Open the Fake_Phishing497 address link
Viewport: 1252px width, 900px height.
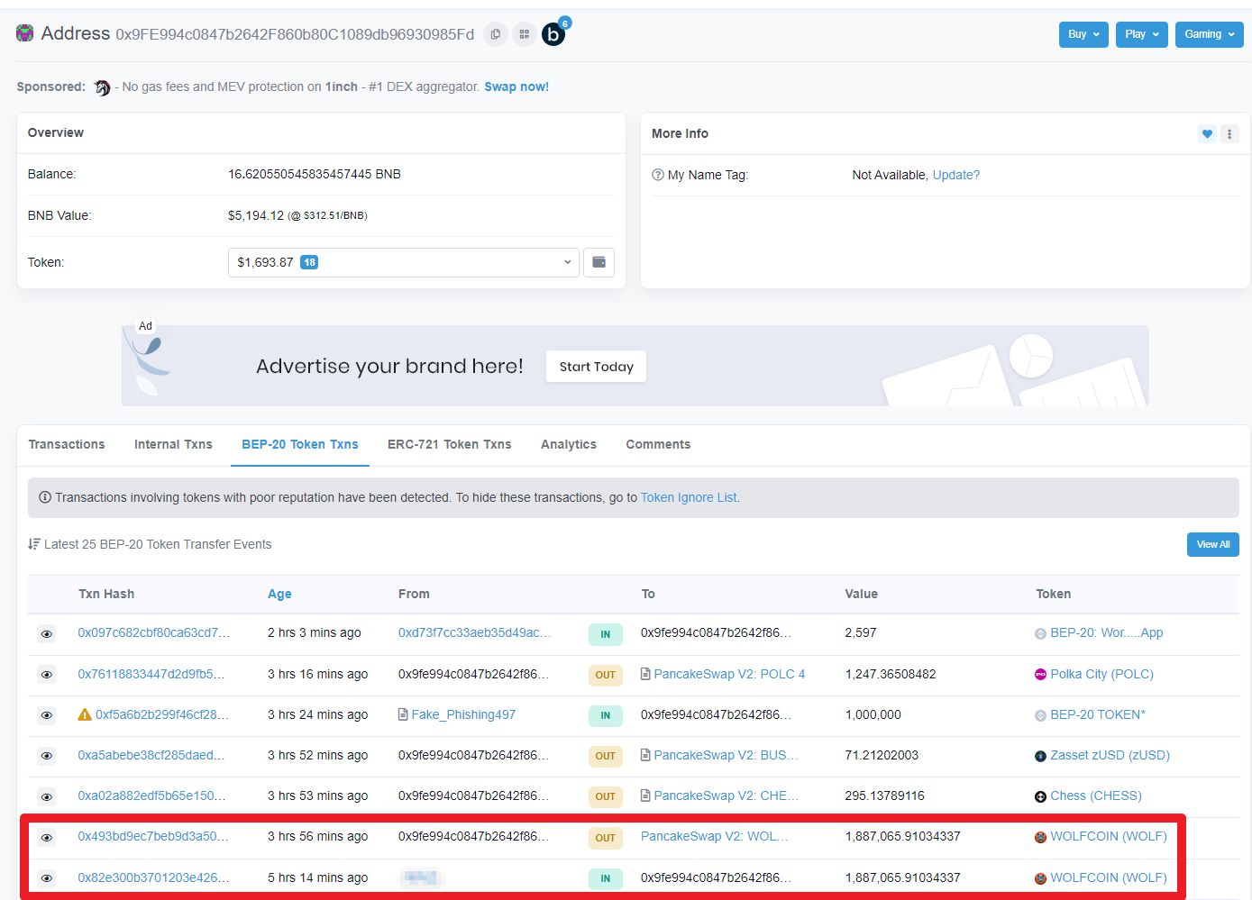click(463, 714)
